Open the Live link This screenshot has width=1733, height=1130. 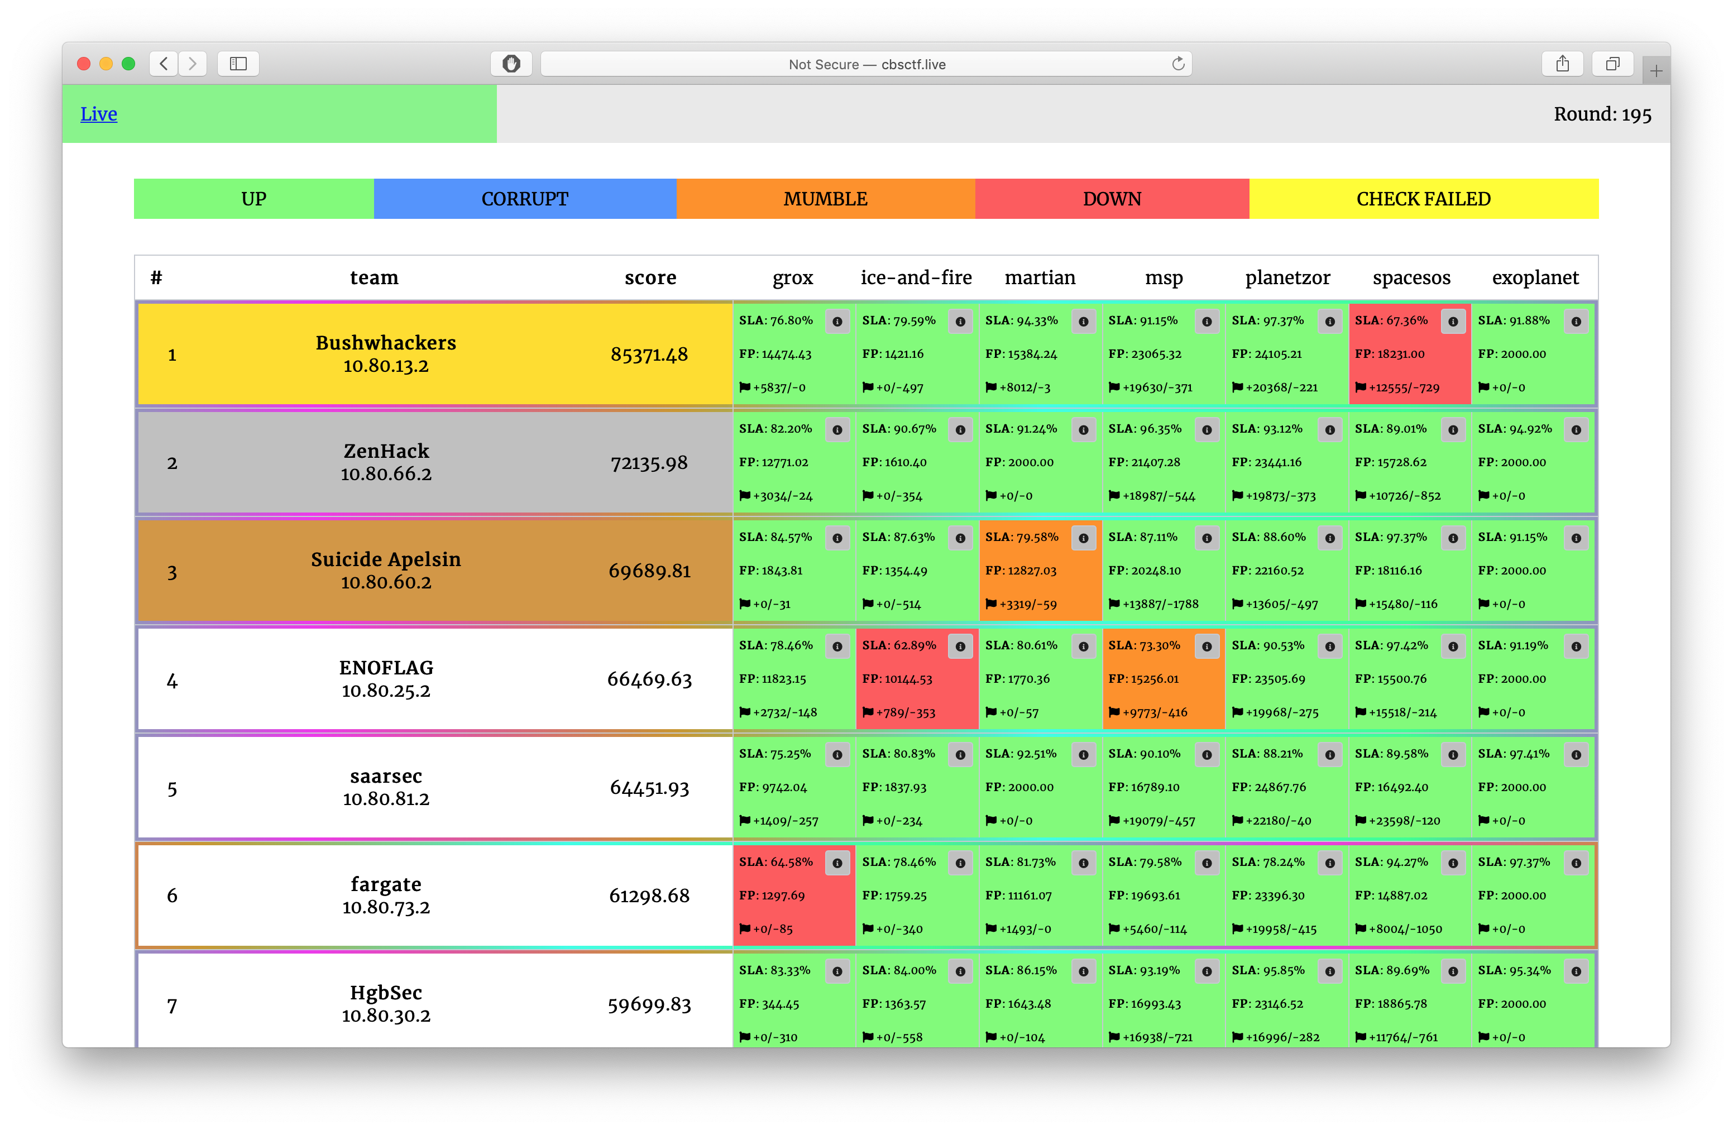tap(98, 113)
